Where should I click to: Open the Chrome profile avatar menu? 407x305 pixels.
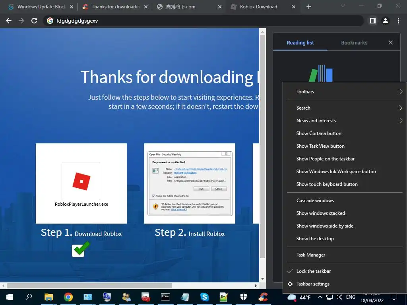pyautogui.click(x=386, y=21)
